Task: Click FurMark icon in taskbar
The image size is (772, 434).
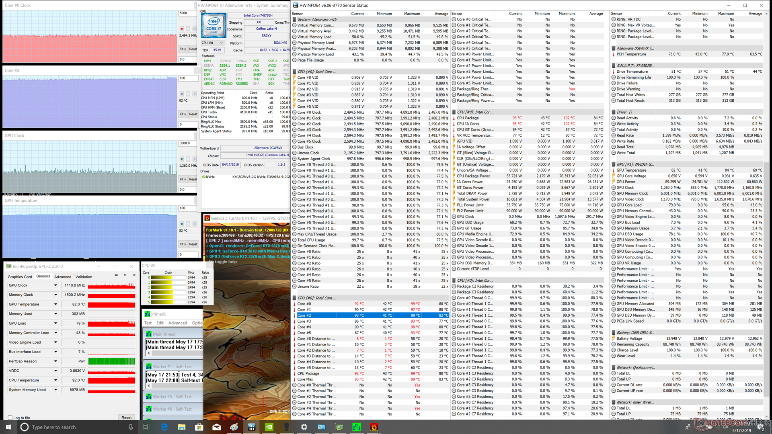Action: (x=374, y=427)
